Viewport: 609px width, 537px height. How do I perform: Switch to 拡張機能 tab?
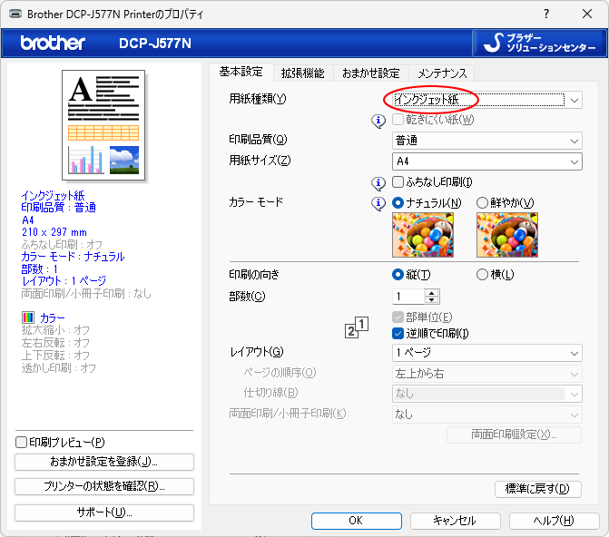pyautogui.click(x=302, y=73)
